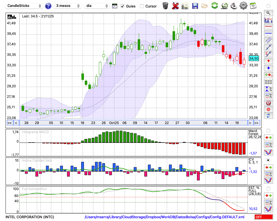This screenshot has width=277, height=221.
Task: Click the Last: 34.5 - 21/11/25 text
Action: click(38, 16)
